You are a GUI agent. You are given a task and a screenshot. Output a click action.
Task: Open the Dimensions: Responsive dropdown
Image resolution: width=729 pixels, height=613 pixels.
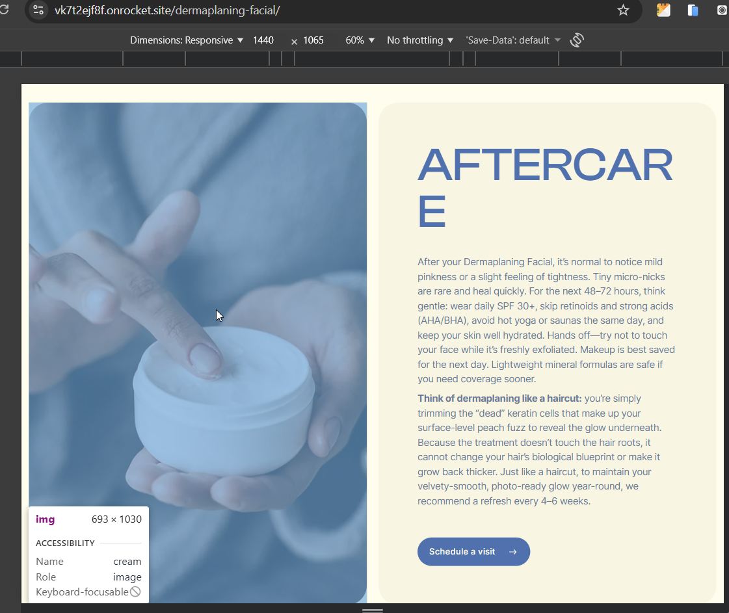pyautogui.click(x=187, y=40)
